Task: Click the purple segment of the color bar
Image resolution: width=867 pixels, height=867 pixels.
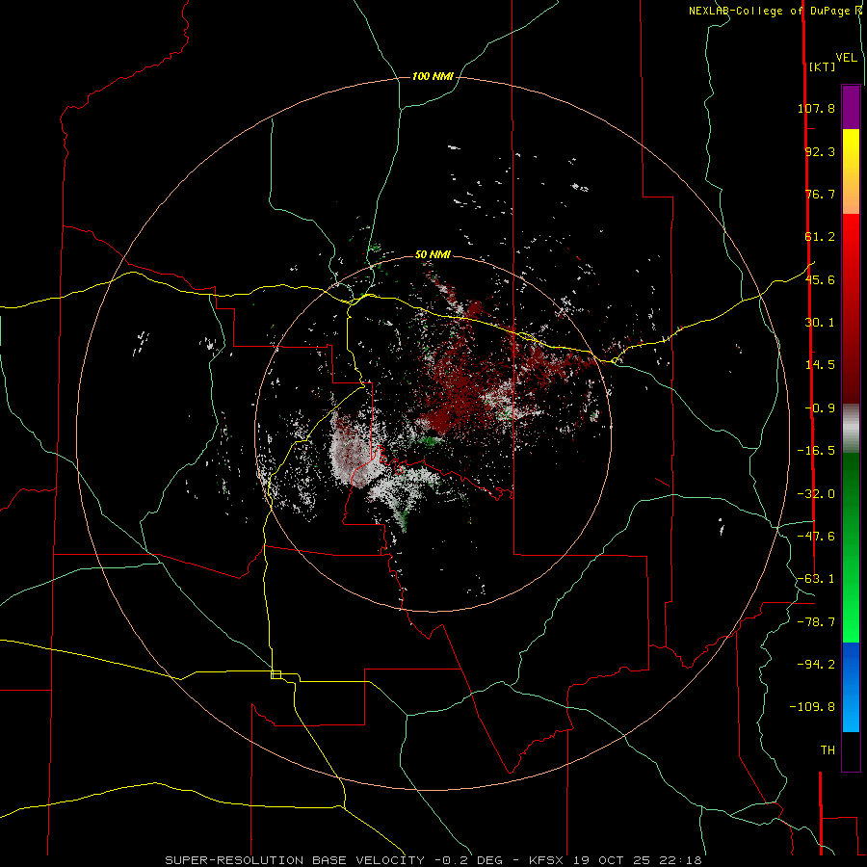Action: tap(851, 107)
